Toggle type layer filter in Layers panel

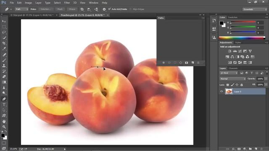click(252, 73)
